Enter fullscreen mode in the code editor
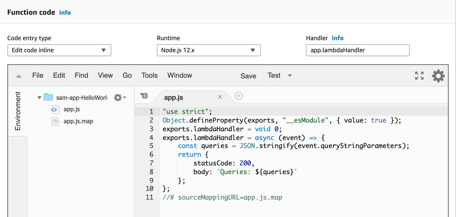This screenshot has width=456, height=217. coord(419,76)
